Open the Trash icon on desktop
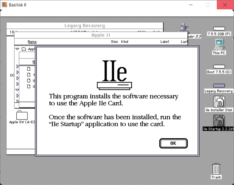 click(216, 169)
